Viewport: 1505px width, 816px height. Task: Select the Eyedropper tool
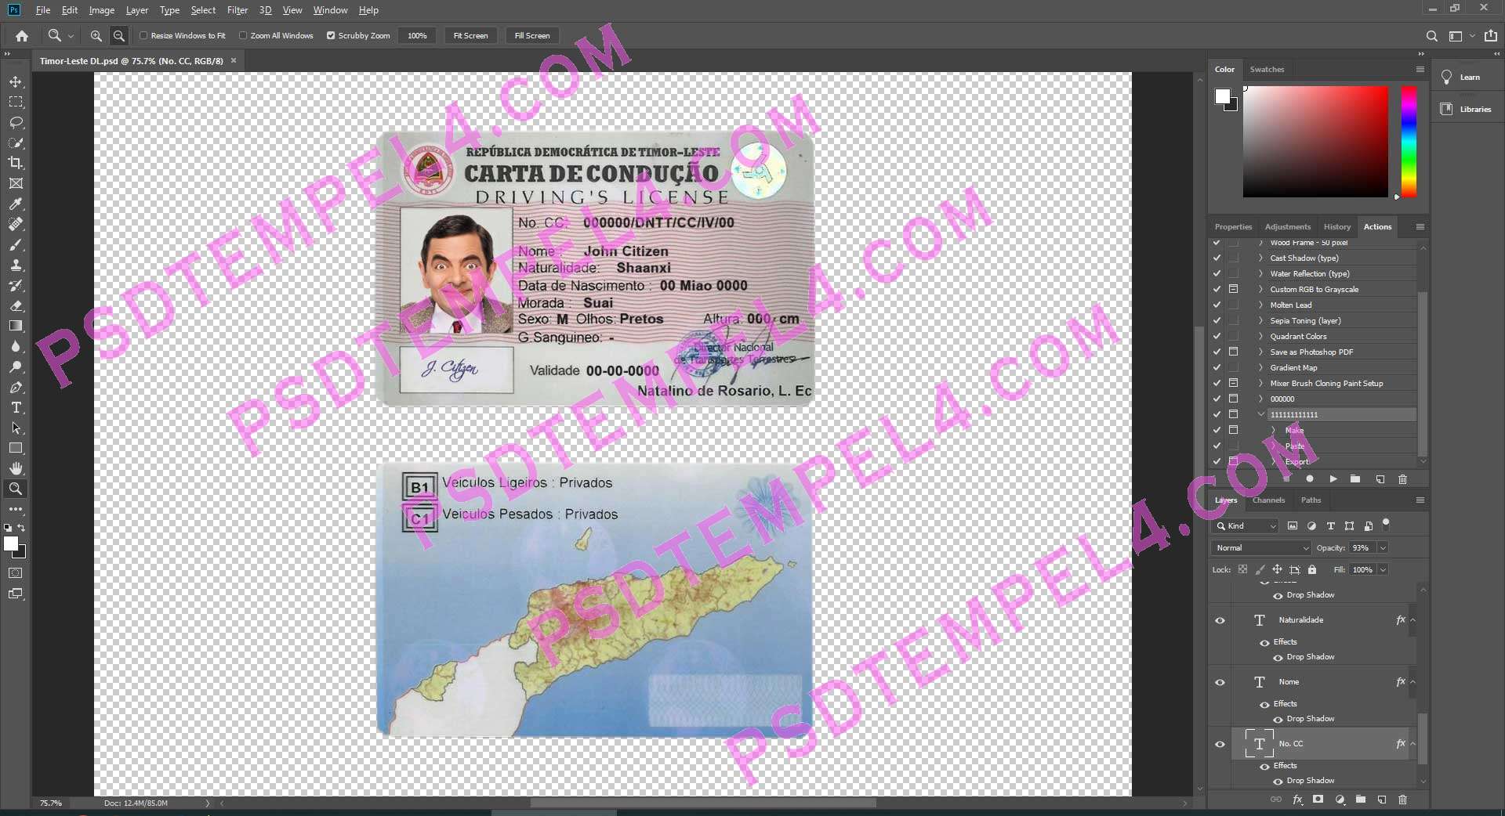(x=16, y=204)
